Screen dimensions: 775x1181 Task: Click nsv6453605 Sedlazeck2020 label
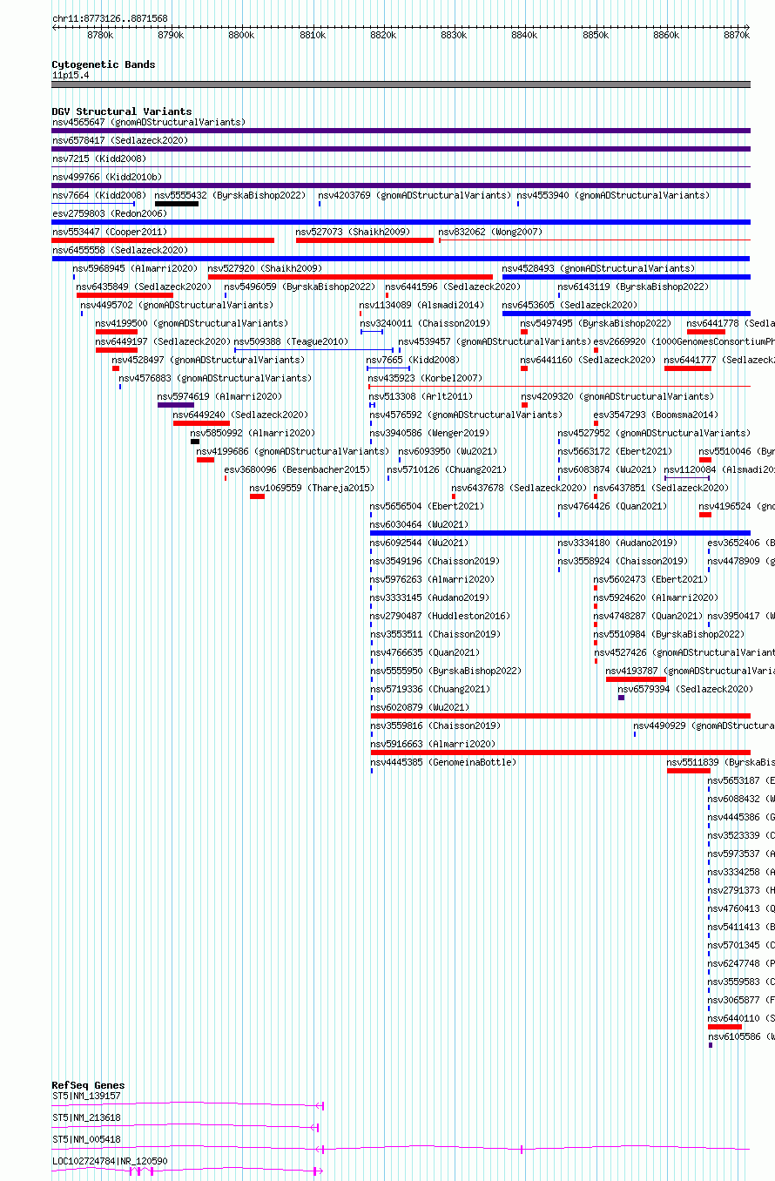coord(570,305)
